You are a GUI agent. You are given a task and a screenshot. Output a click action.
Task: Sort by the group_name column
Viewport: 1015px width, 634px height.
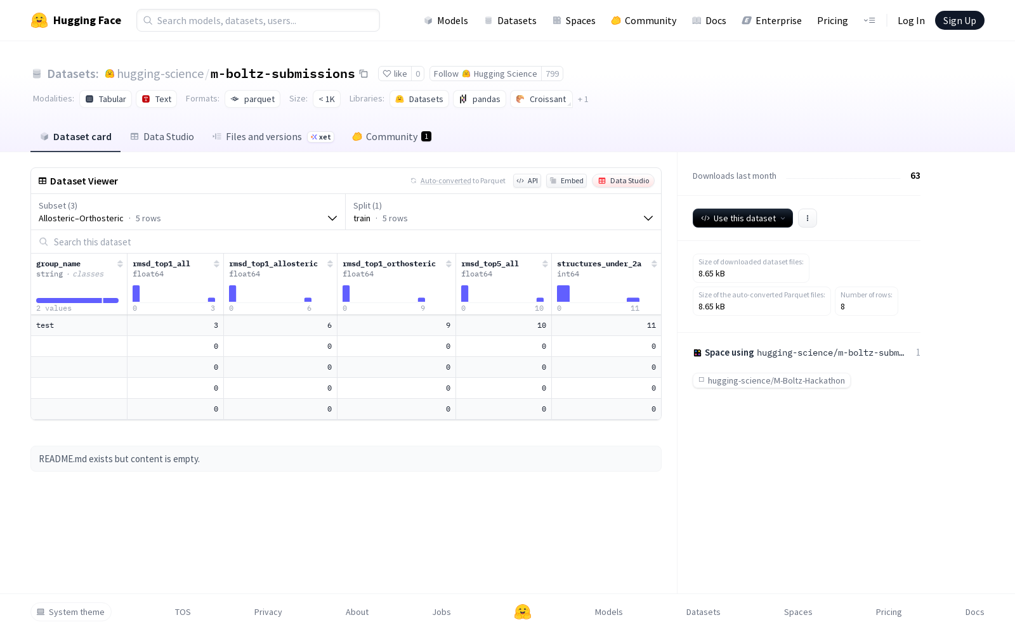click(x=120, y=264)
